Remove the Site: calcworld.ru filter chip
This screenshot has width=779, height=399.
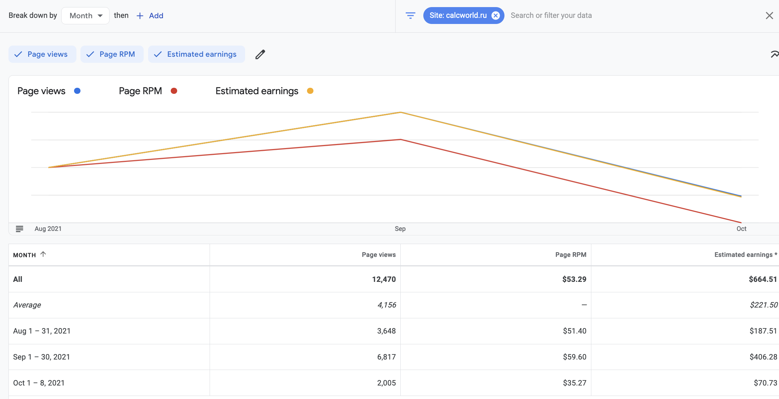click(x=496, y=16)
